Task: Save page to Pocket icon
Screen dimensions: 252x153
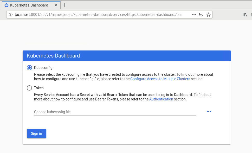Action: (x=201, y=15)
